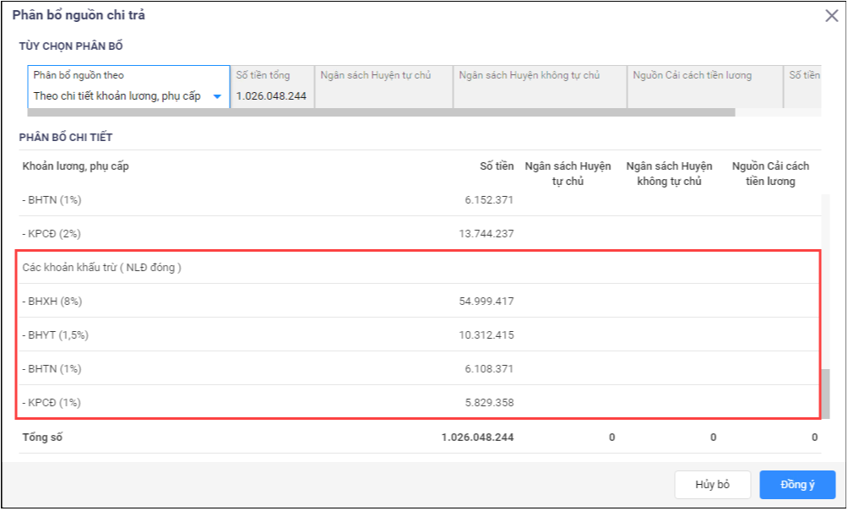848x511 pixels.
Task: Click the Khoản lương, phụ cấp column header
Action: click(75, 166)
